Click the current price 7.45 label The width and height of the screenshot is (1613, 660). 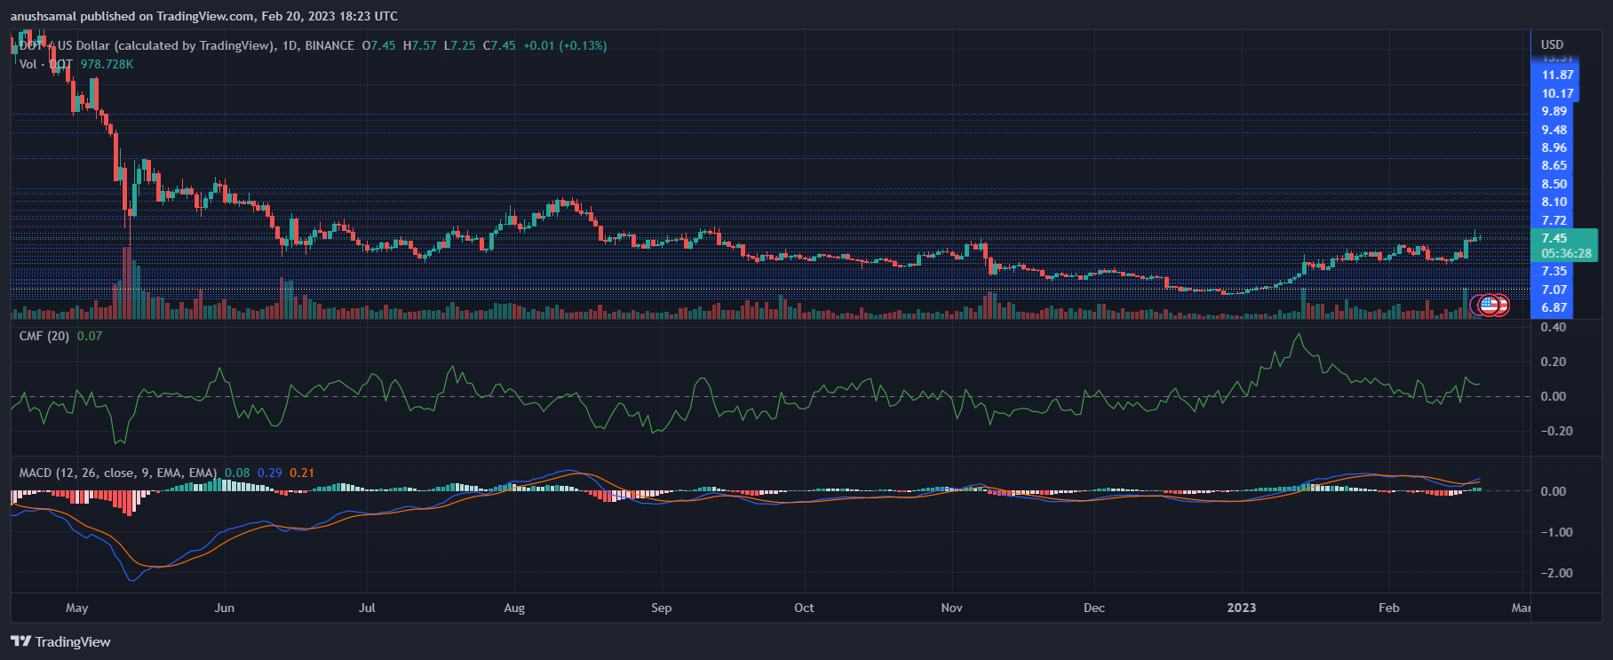click(x=1554, y=238)
